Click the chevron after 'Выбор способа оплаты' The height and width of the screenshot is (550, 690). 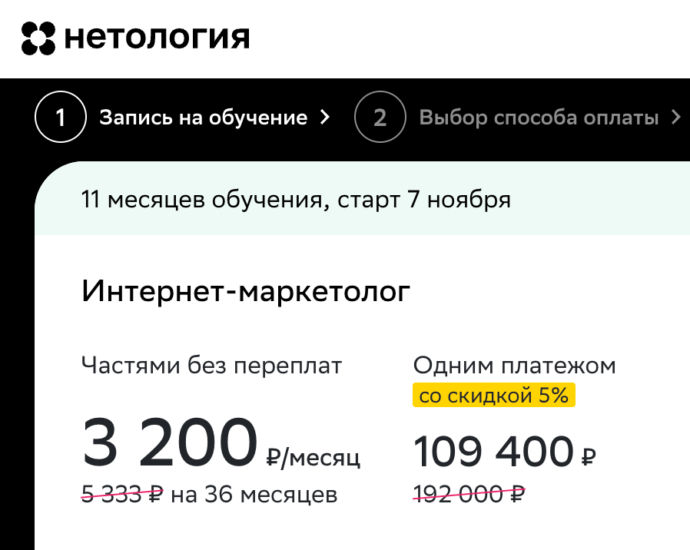pos(675,116)
